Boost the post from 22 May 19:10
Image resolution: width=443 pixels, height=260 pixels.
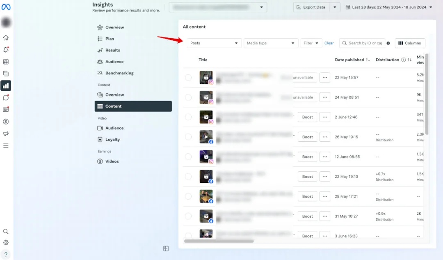tap(307, 176)
